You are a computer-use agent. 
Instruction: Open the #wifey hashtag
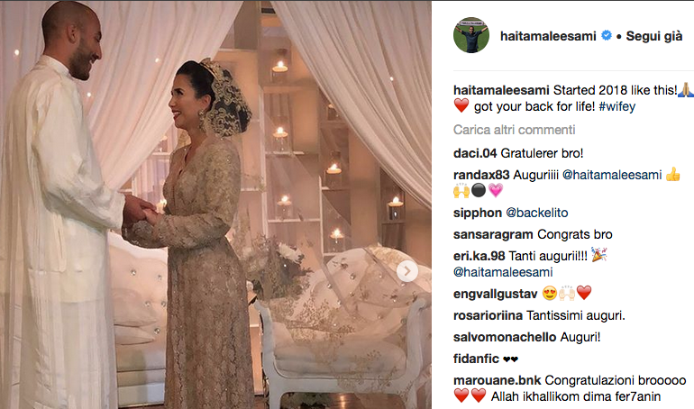coord(617,106)
